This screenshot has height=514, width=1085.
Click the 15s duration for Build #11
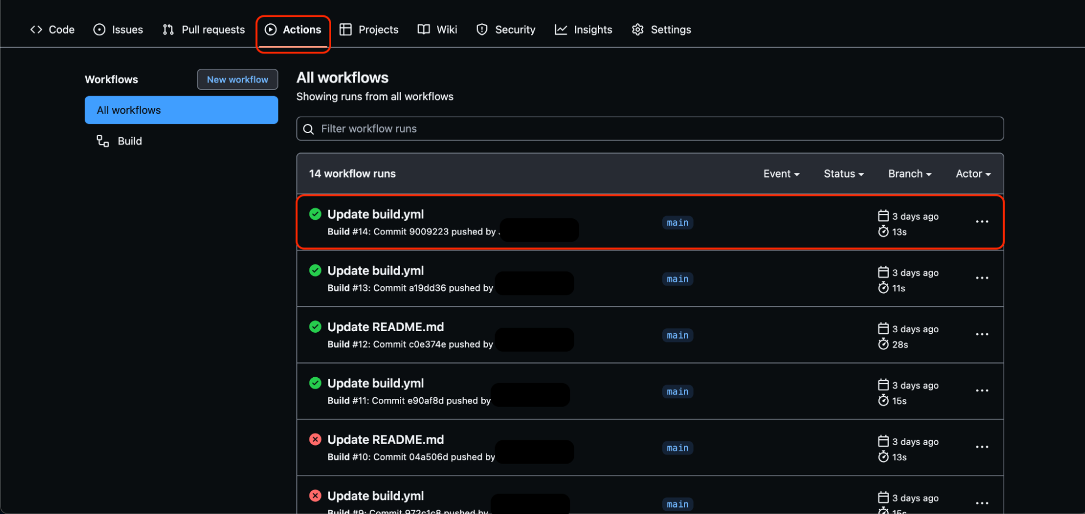coord(899,401)
